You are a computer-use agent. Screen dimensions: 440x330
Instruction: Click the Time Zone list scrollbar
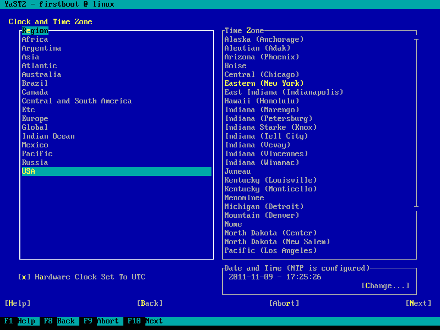pos(416,123)
